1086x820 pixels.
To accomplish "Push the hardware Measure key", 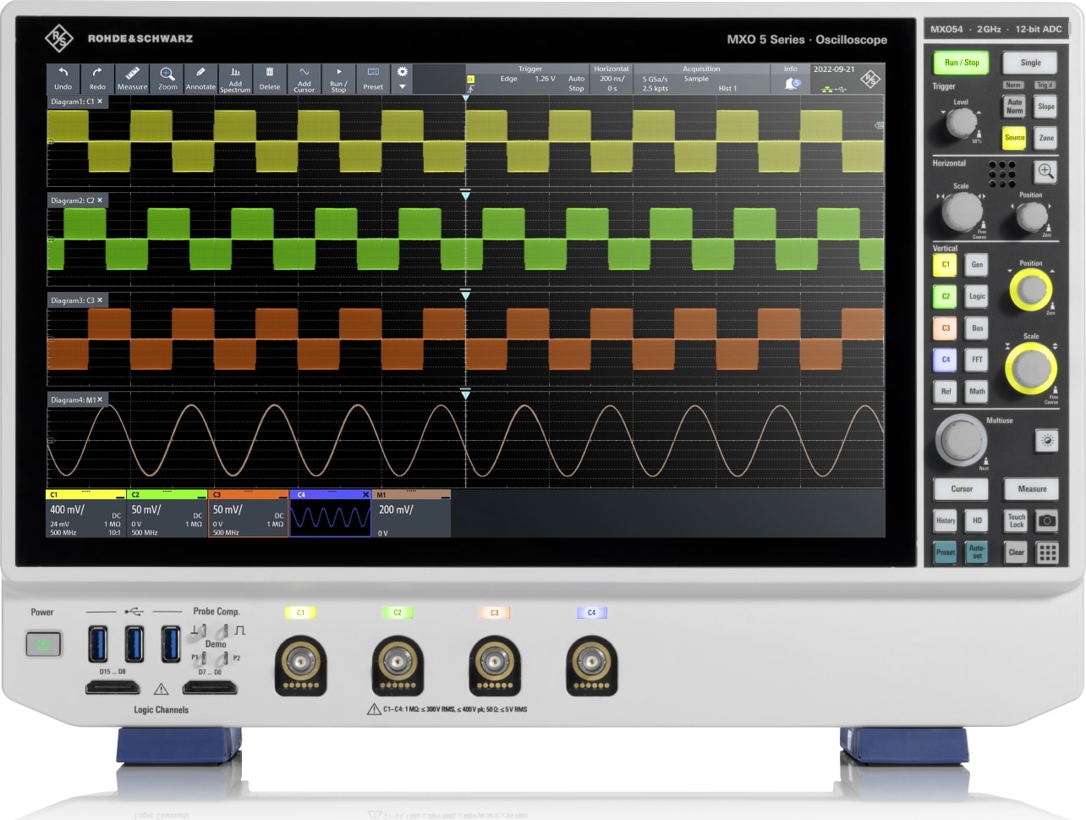I will pos(1032,489).
